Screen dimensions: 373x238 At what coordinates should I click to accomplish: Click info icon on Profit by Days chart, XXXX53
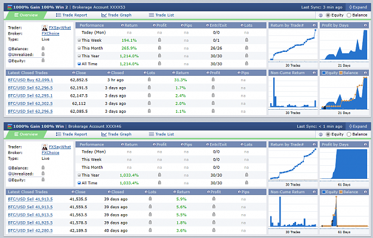(365, 25)
